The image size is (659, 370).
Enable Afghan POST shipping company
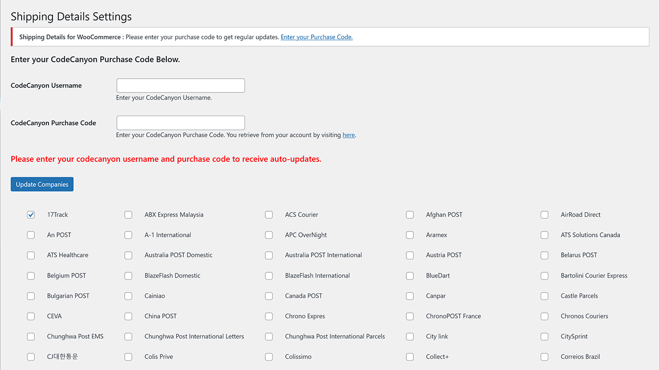click(x=410, y=215)
